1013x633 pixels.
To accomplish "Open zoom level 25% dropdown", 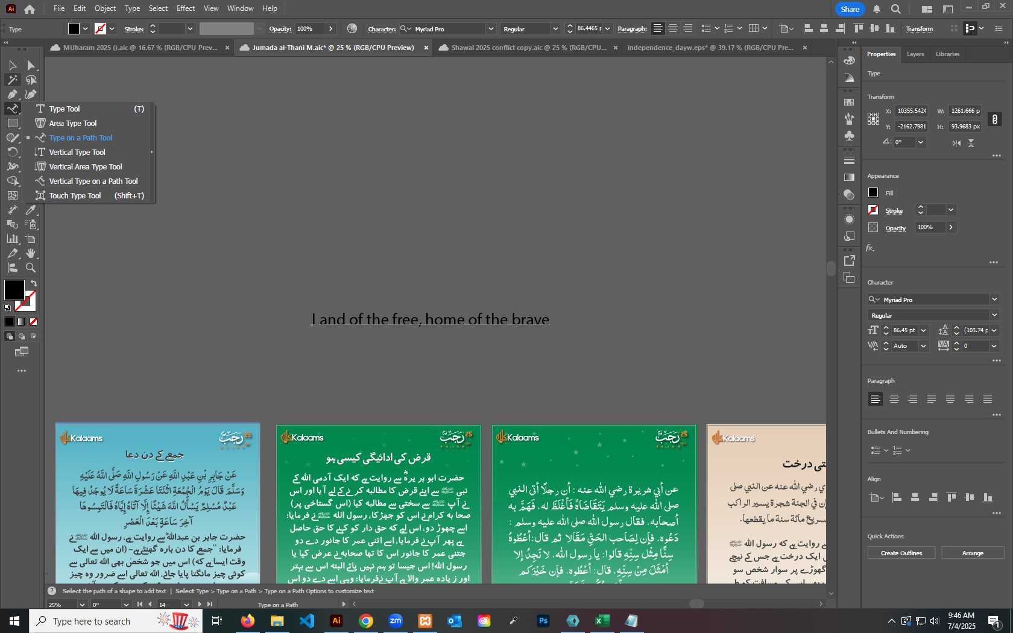I will [82, 605].
